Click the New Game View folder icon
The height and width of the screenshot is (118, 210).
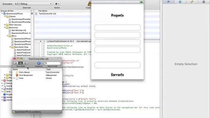pyautogui.click(x=12, y=47)
